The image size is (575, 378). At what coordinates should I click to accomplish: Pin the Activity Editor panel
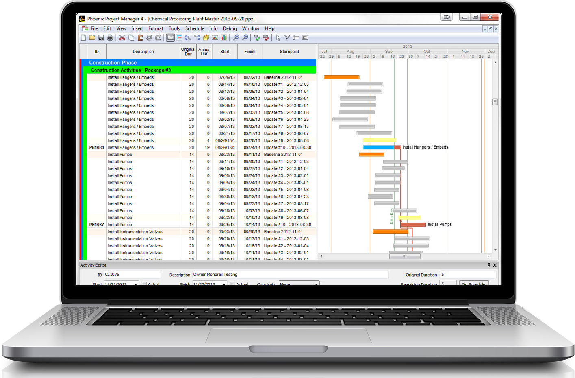tap(489, 265)
